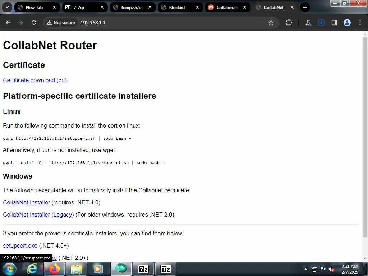The height and width of the screenshot is (276, 368).
Task: Click the page vertical scrollbar thumb
Action: pyautogui.click(x=365, y=137)
